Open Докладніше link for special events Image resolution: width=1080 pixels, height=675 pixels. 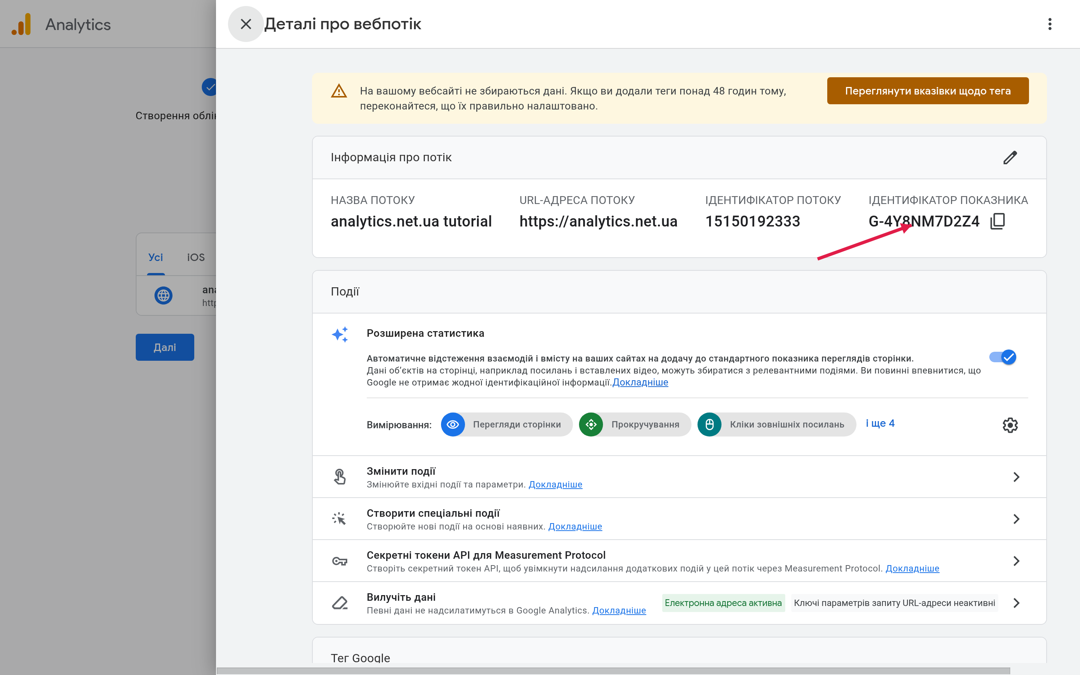click(575, 527)
